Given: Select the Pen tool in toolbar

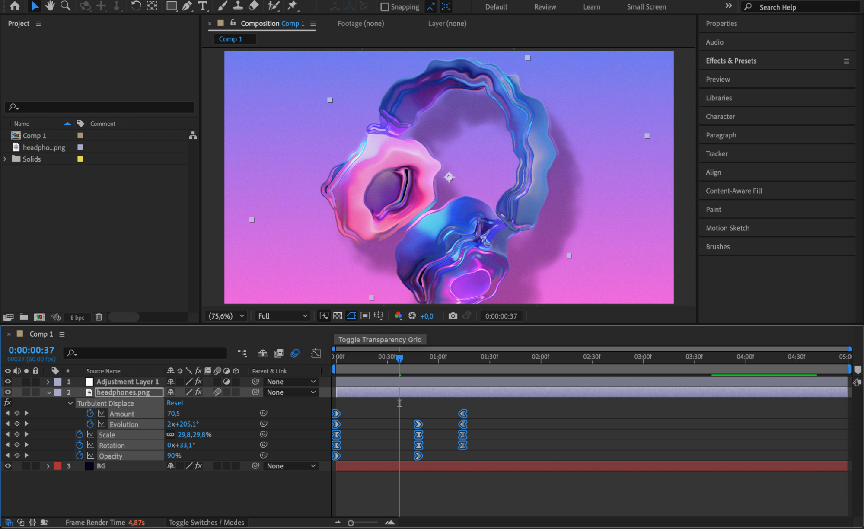Looking at the screenshot, I should pyautogui.click(x=187, y=6).
